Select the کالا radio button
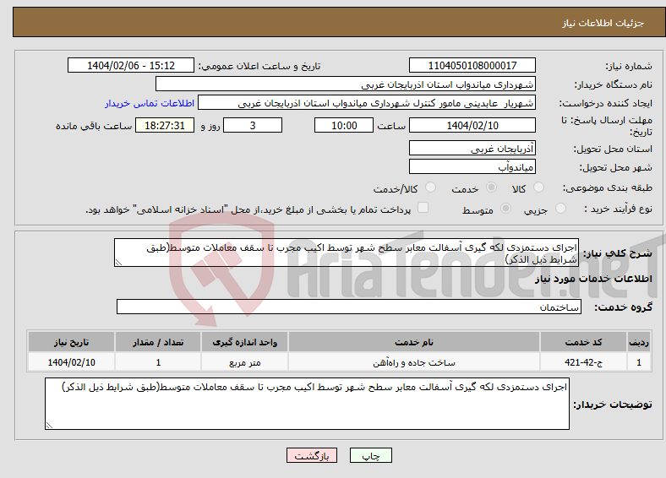This screenshot has height=478, width=666. point(538,187)
